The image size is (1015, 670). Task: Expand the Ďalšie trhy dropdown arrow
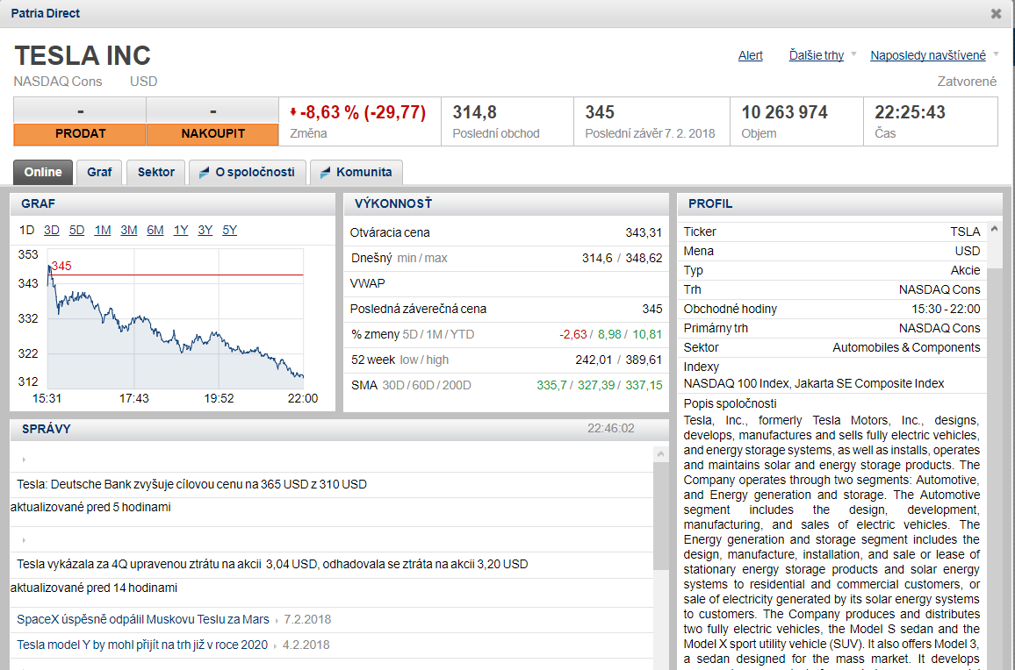pyautogui.click(x=853, y=54)
